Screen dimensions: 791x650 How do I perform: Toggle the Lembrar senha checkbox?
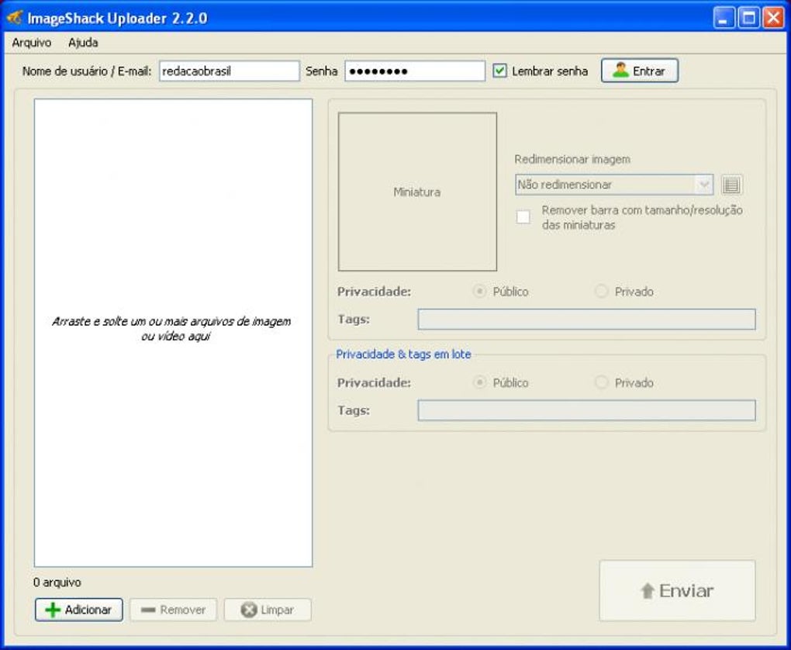pyautogui.click(x=499, y=71)
